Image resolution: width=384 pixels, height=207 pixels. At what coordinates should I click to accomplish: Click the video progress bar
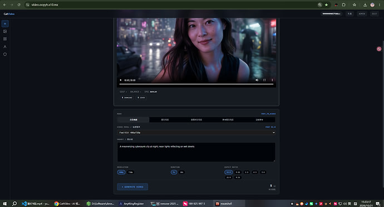[x=196, y=84]
